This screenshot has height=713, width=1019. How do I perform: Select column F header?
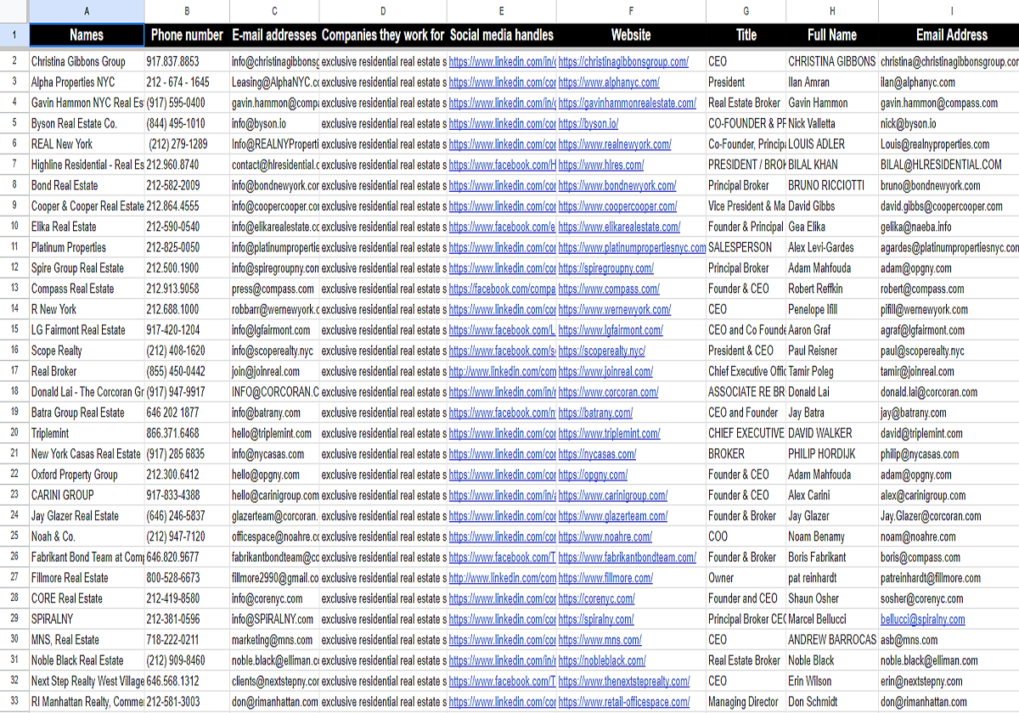(x=631, y=11)
